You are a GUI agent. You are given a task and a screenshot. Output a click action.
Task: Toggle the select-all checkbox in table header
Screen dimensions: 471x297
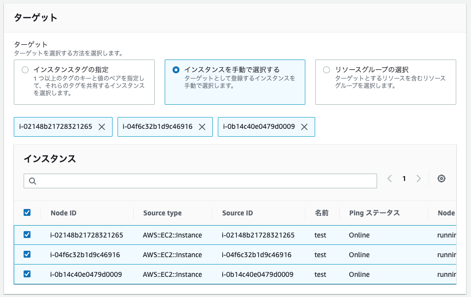coord(27,212)
